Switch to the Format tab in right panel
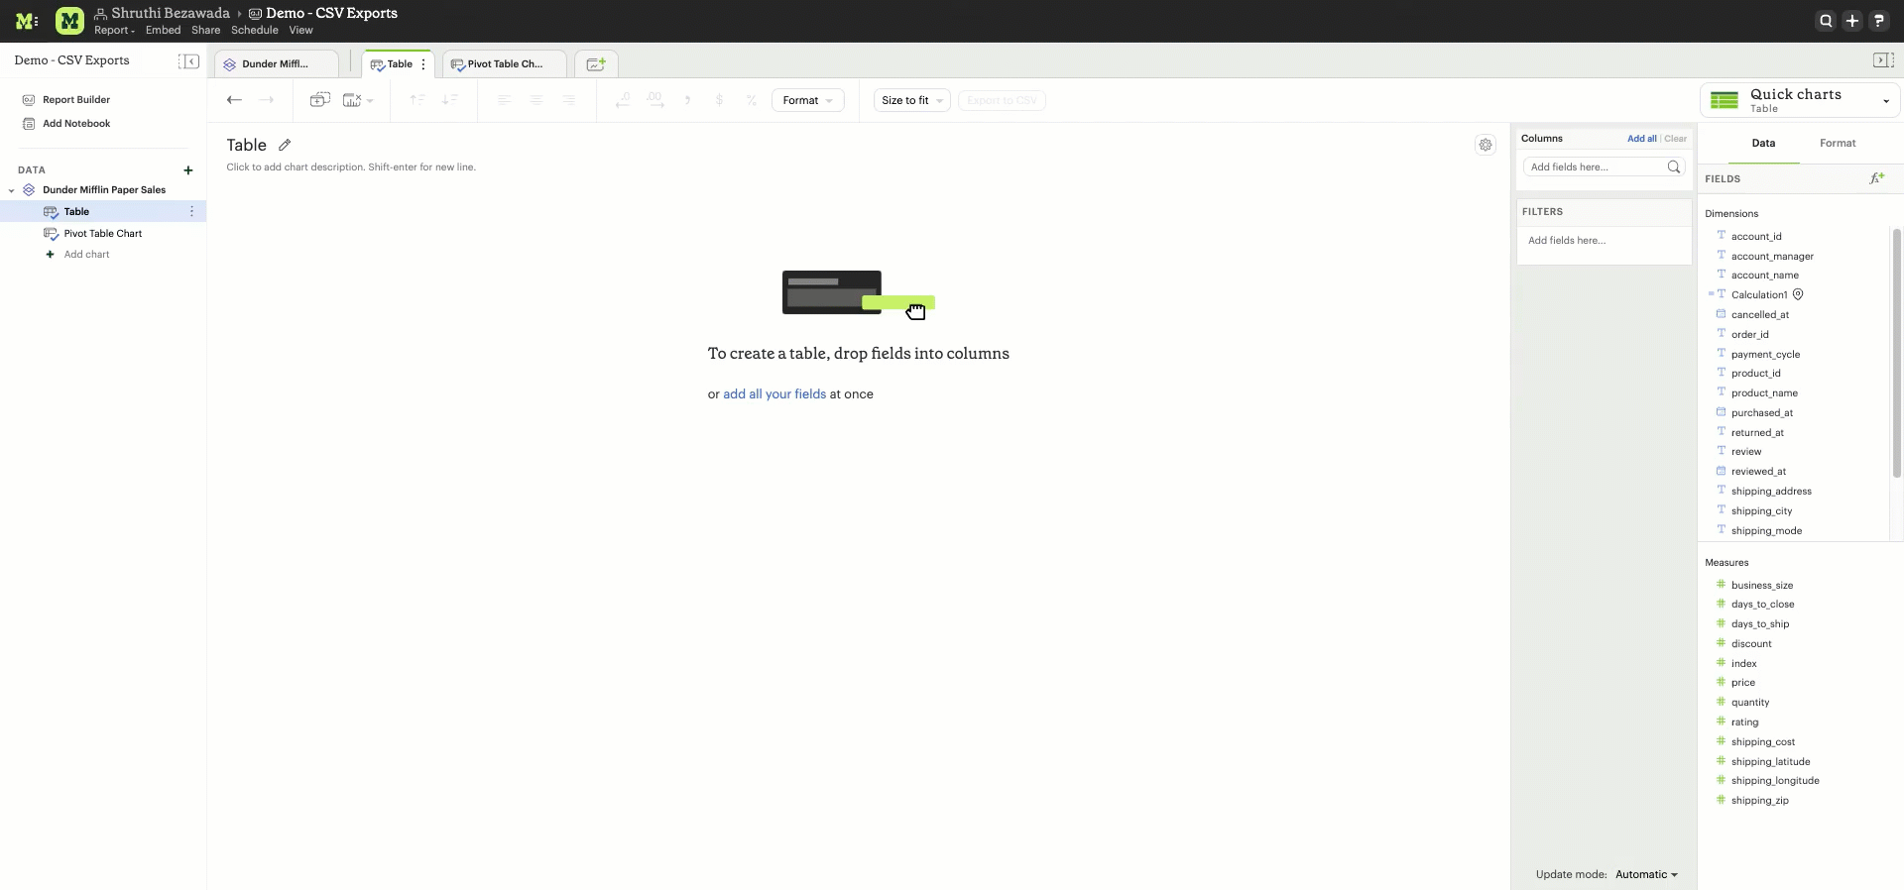Image resolution: width=1904 pixels, height=890 pixels. click(x=1837, y=143)
